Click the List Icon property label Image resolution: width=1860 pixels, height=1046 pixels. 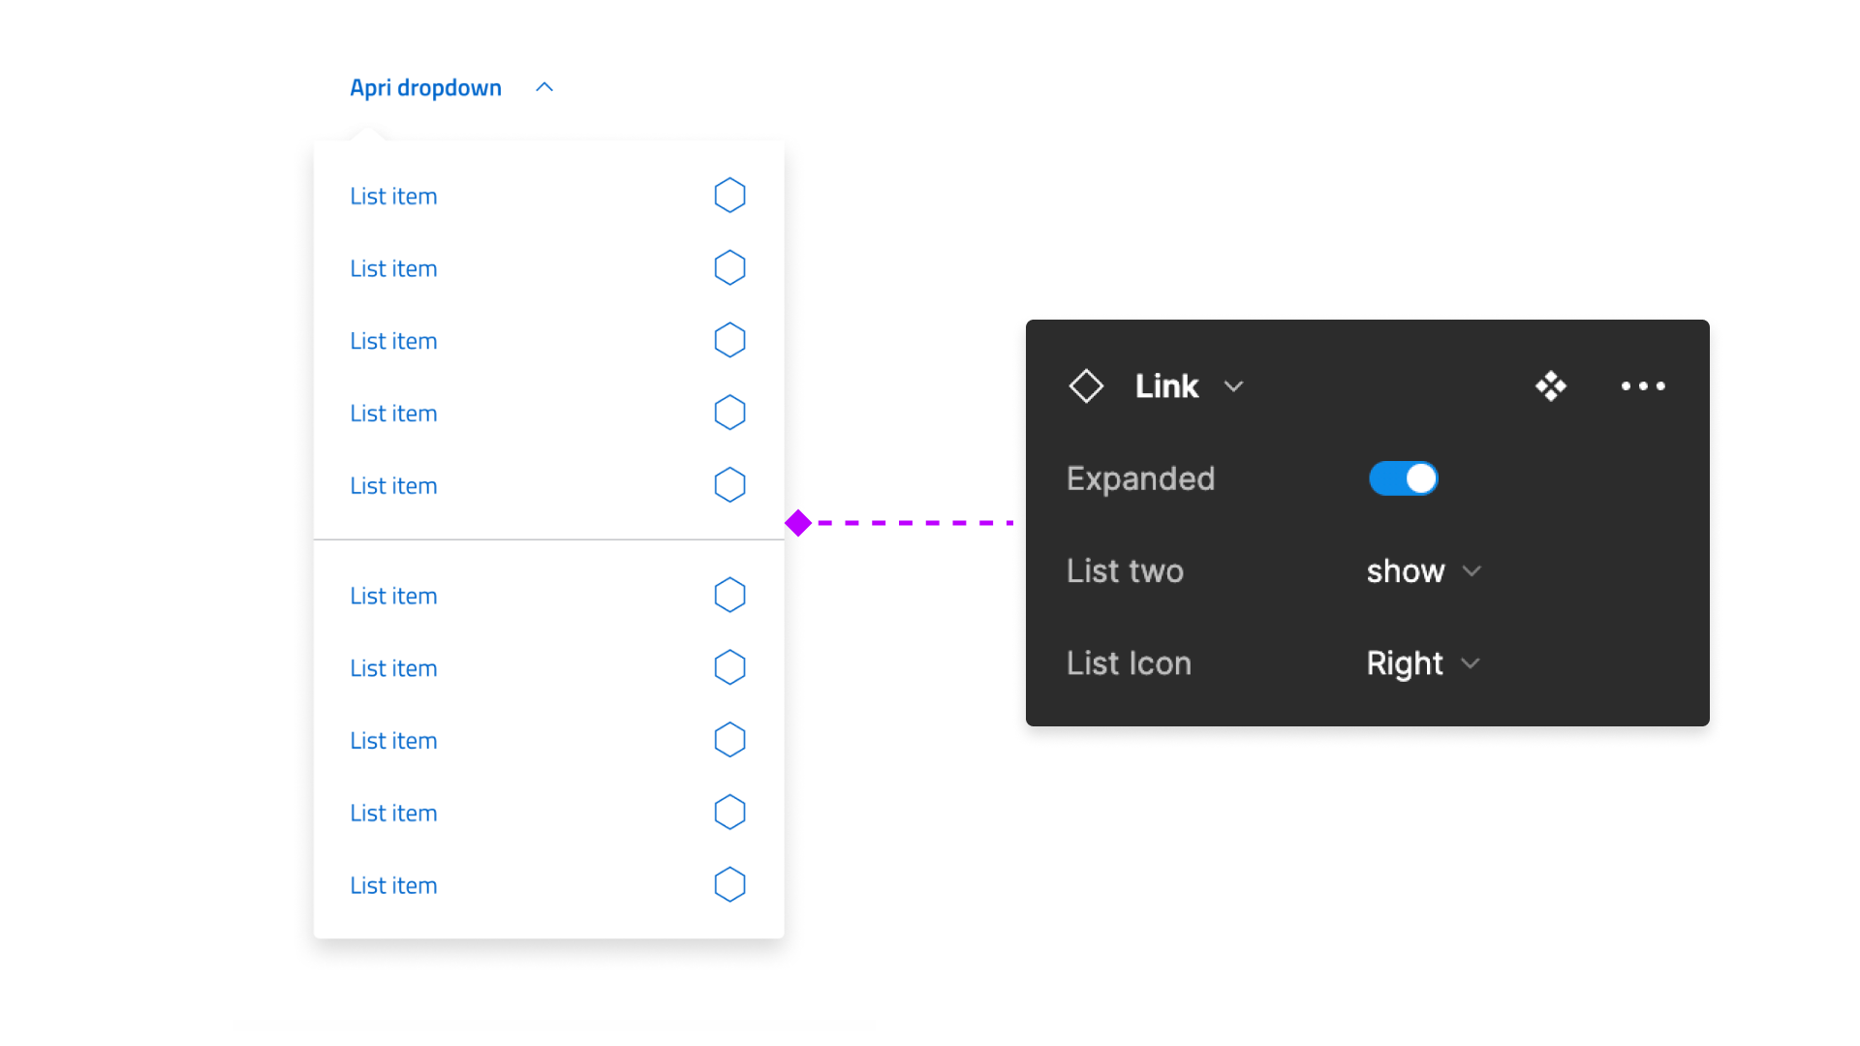point(1129,663)
